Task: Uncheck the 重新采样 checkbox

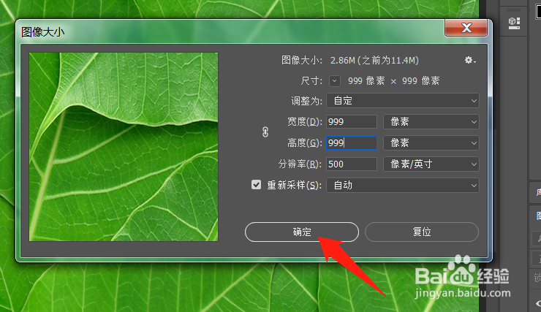Action: [256, 185]
